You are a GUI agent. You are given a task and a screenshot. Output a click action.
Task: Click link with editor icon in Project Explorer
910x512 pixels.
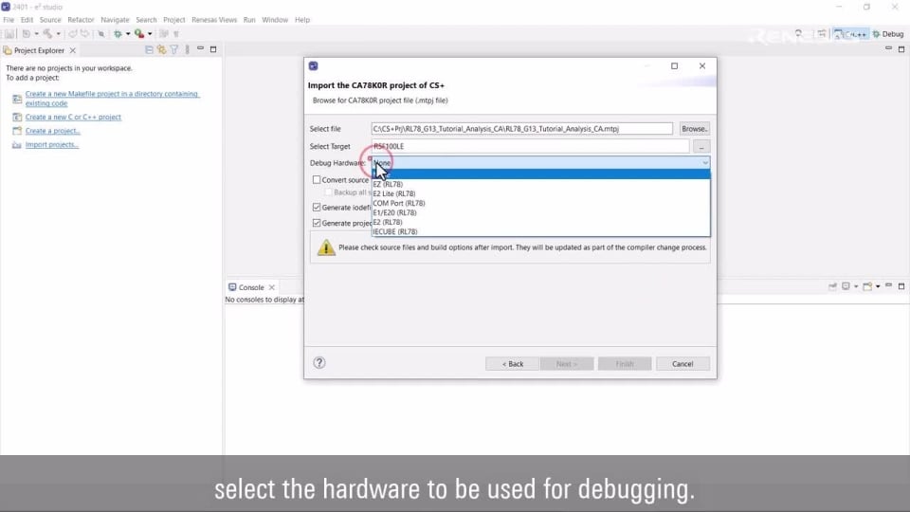pyautogui.click(x=162, y=49)
